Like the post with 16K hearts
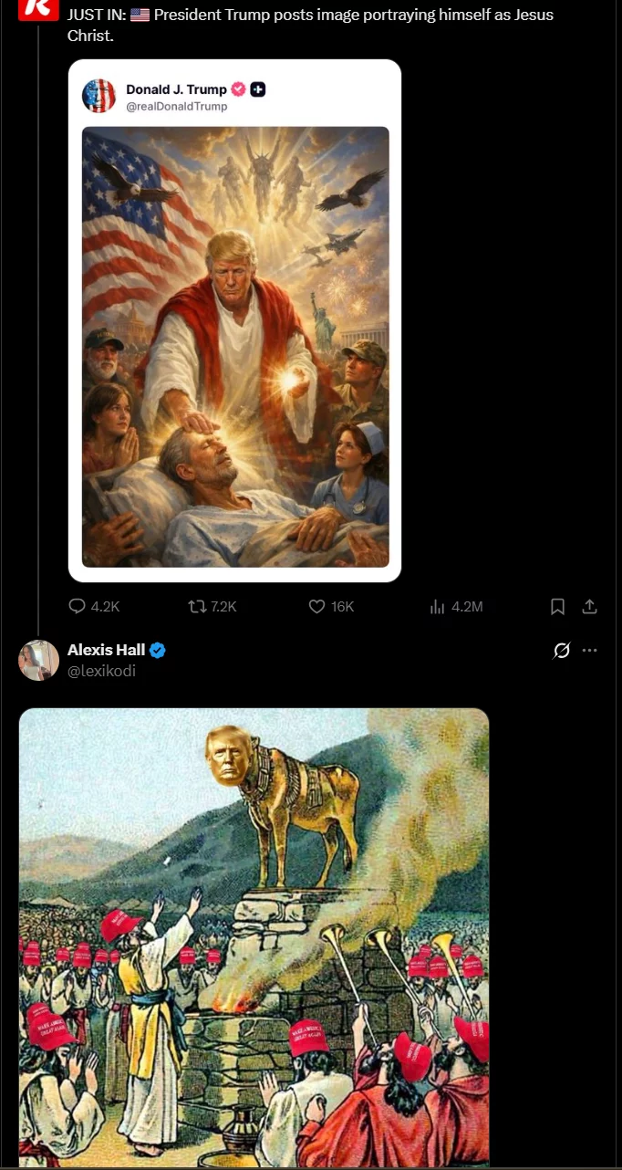 pos(316,606)
